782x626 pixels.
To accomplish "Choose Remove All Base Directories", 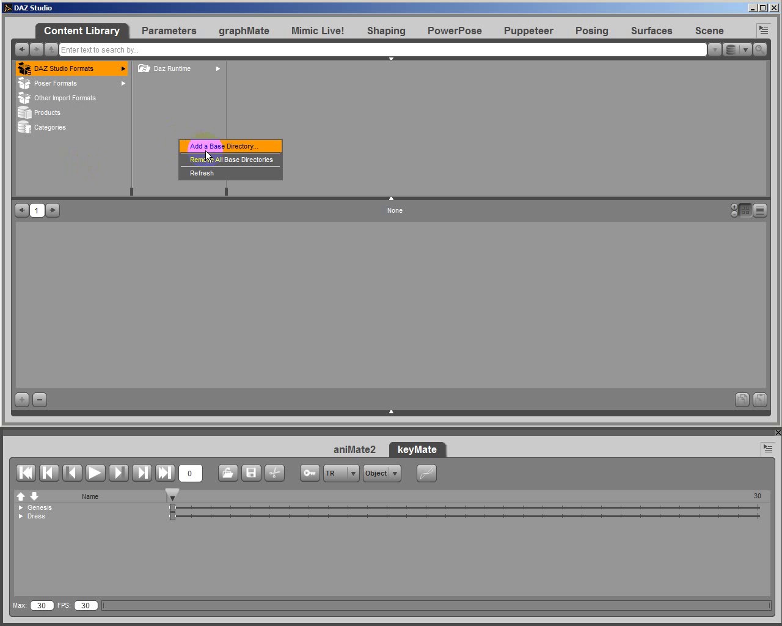I will tap(230, 160).
